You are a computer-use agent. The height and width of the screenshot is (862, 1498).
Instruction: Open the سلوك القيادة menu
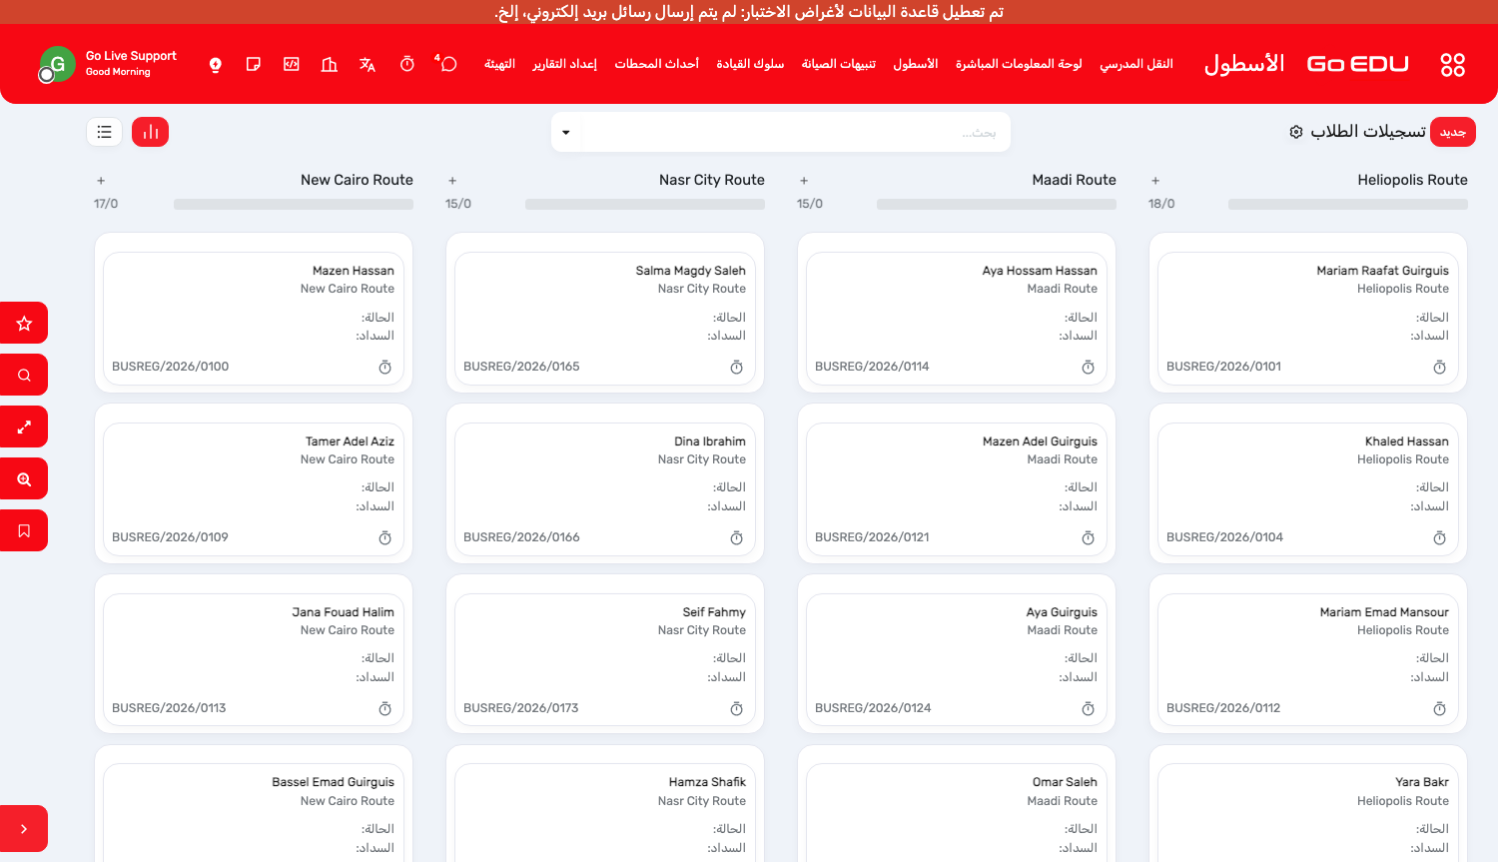tap(750, 64)
